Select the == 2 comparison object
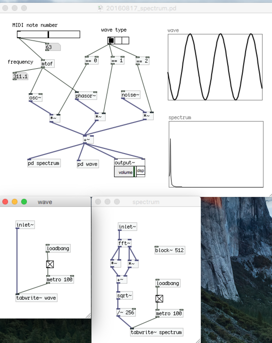The image size is (272, 343). click(142, 61)
